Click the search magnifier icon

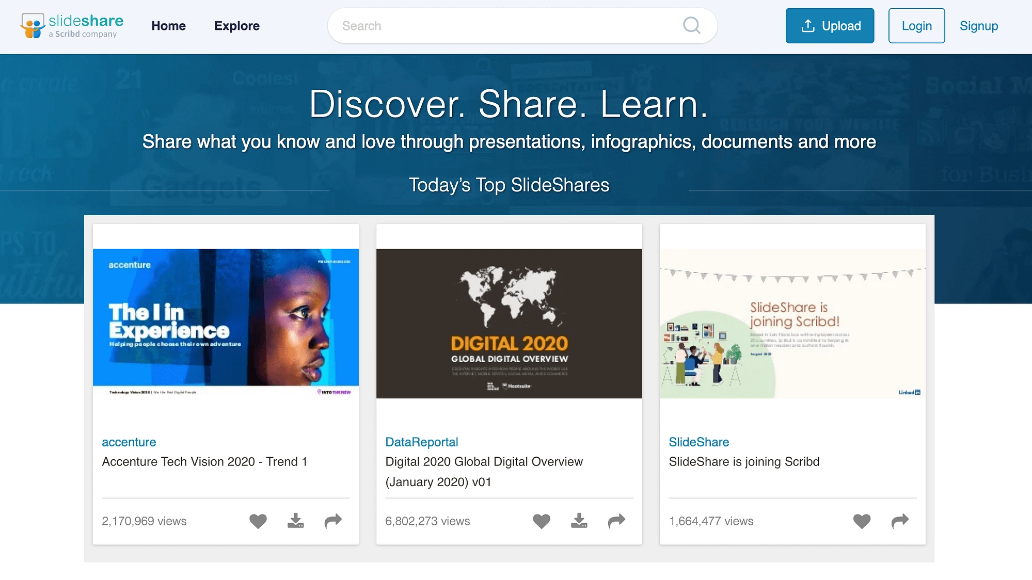691,25
